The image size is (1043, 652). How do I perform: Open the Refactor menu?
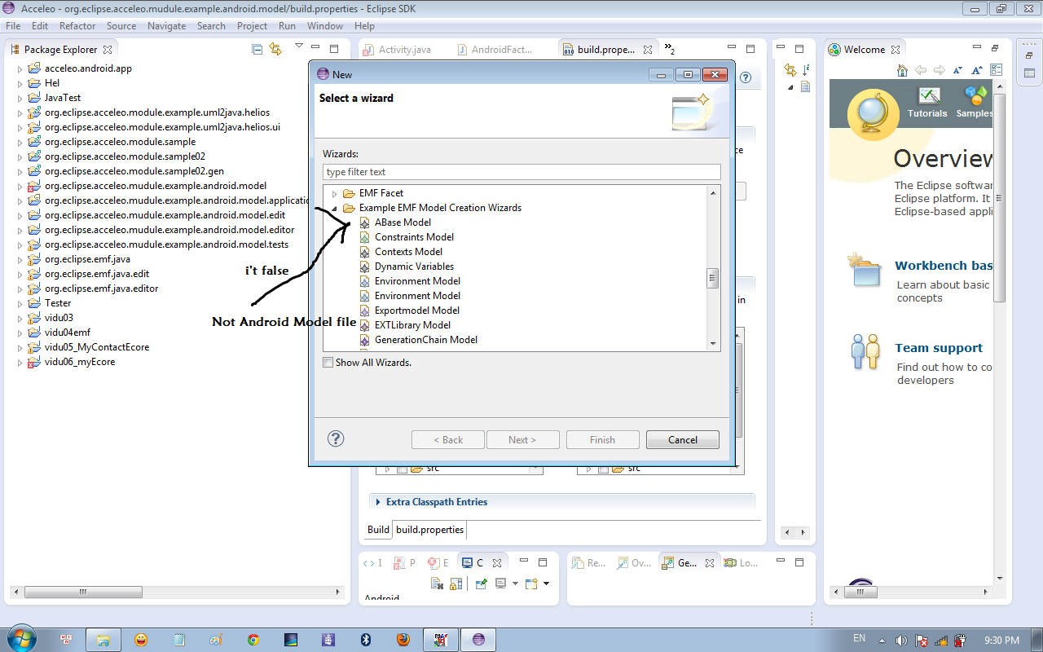77,26
